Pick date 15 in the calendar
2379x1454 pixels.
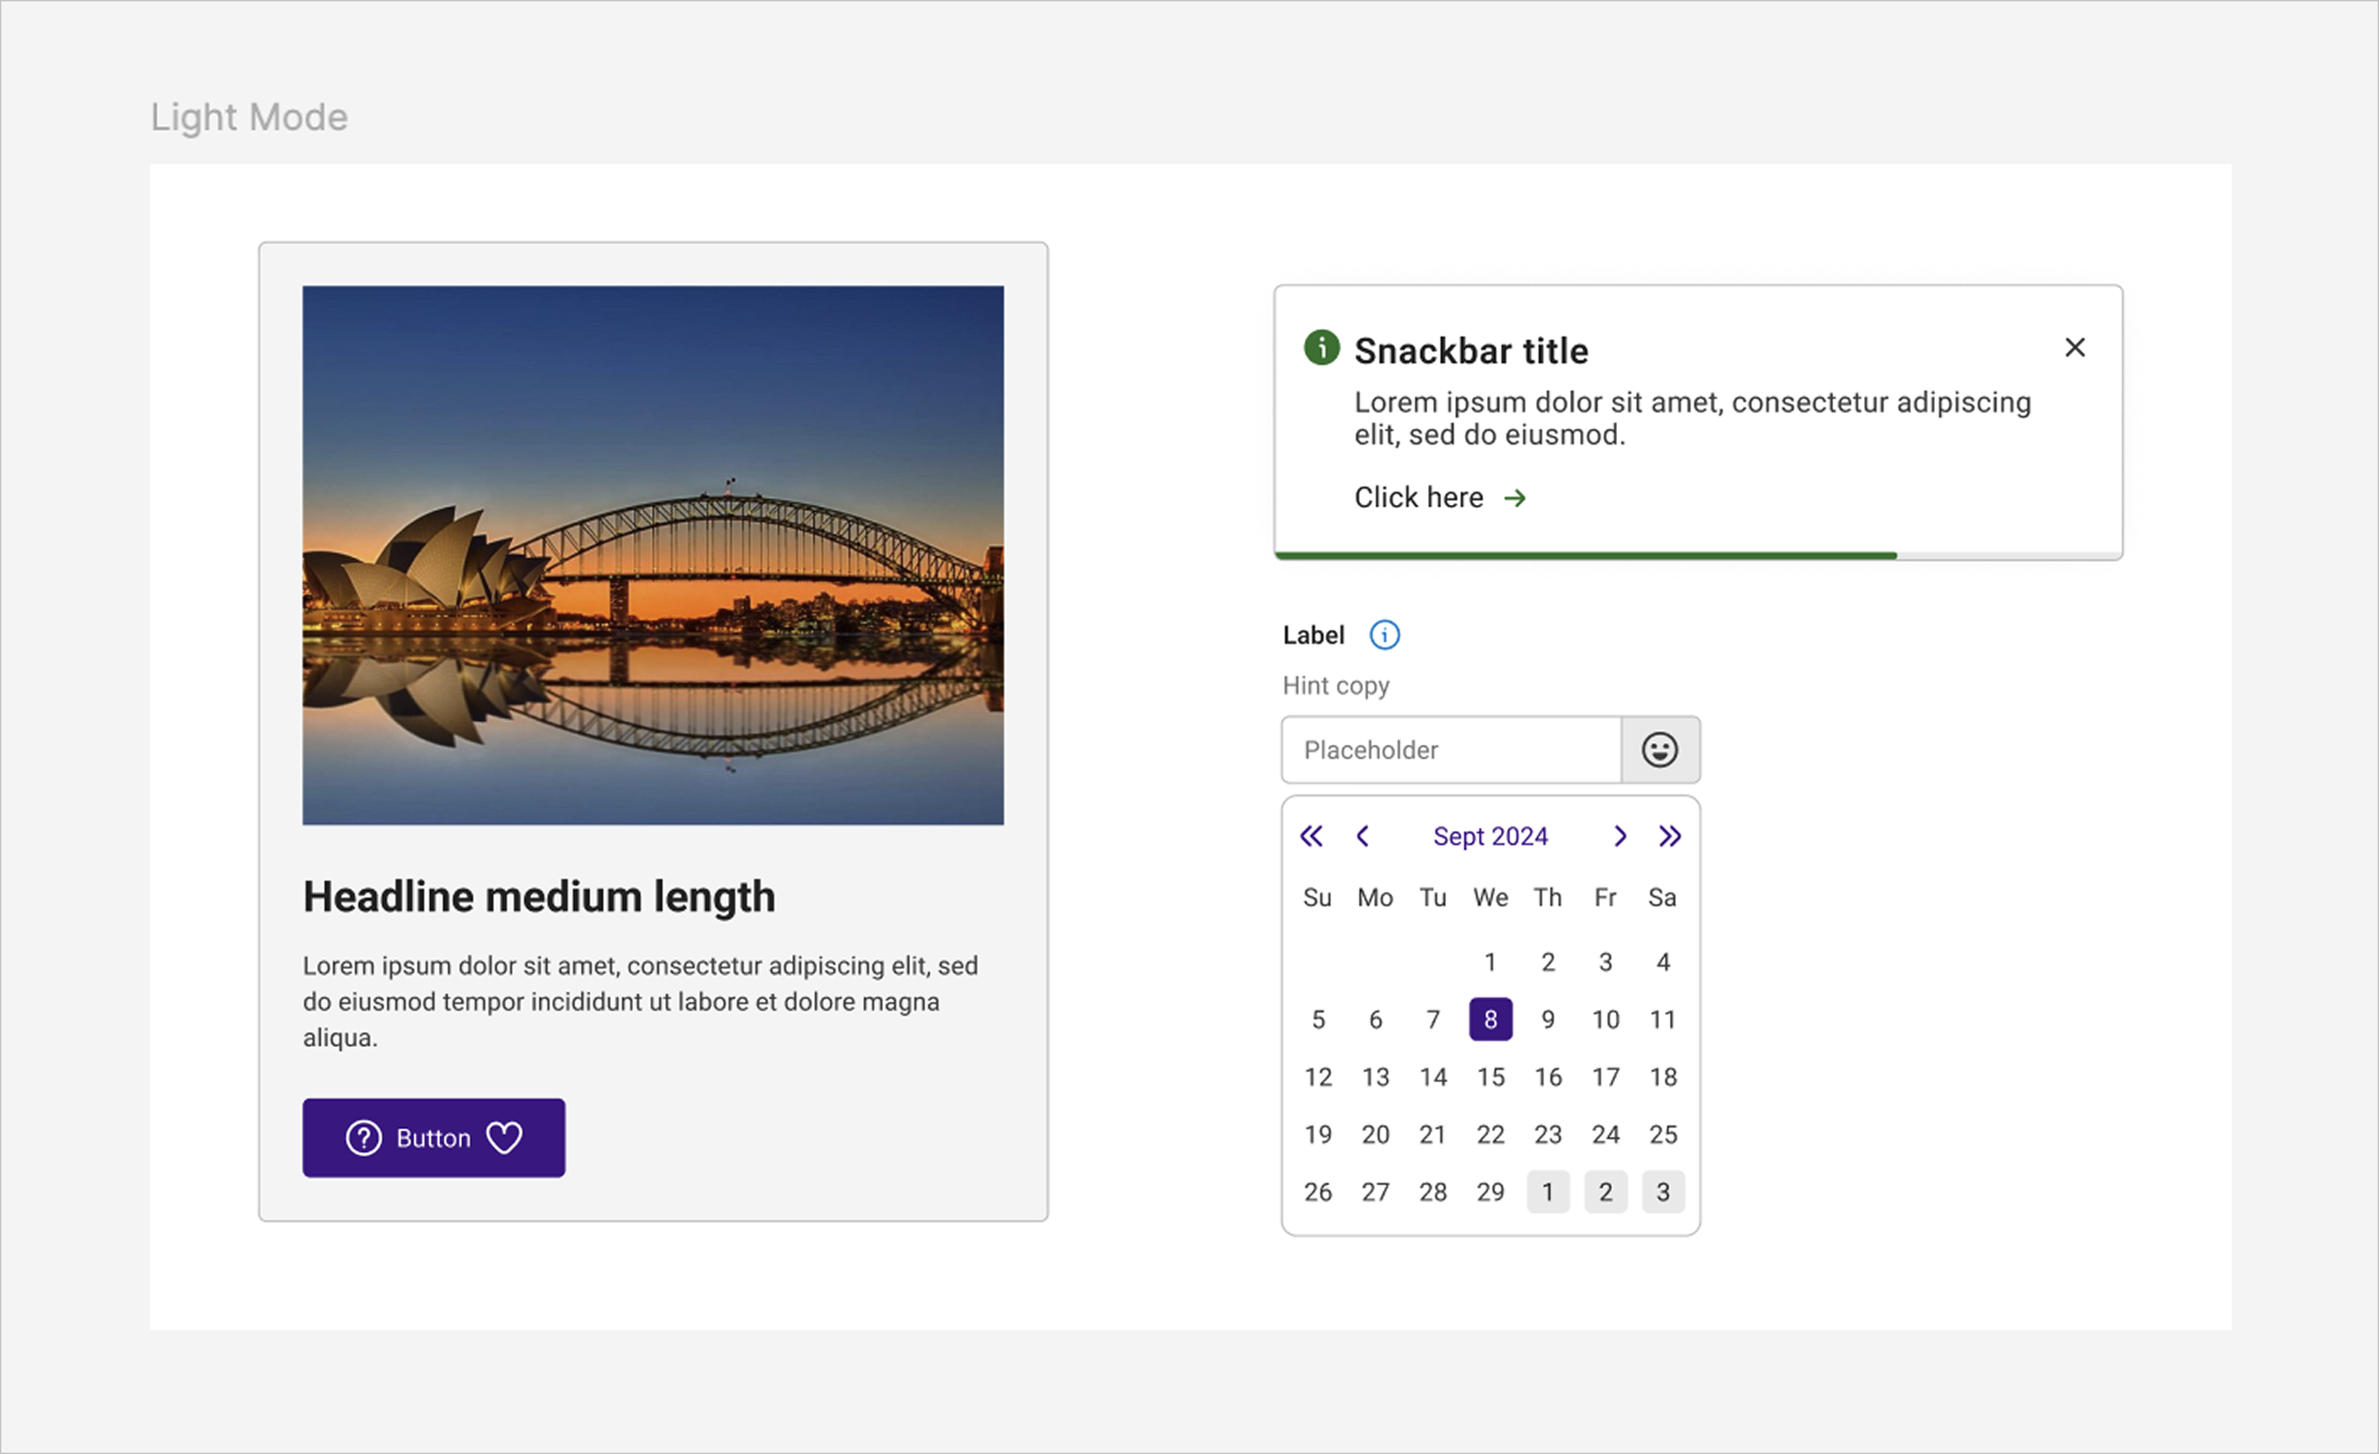coord(1491,1077)
